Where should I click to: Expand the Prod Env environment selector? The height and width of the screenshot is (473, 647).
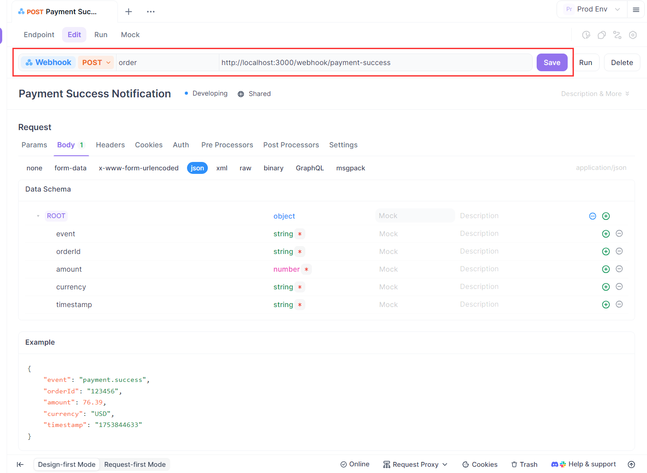click(592, 9)
